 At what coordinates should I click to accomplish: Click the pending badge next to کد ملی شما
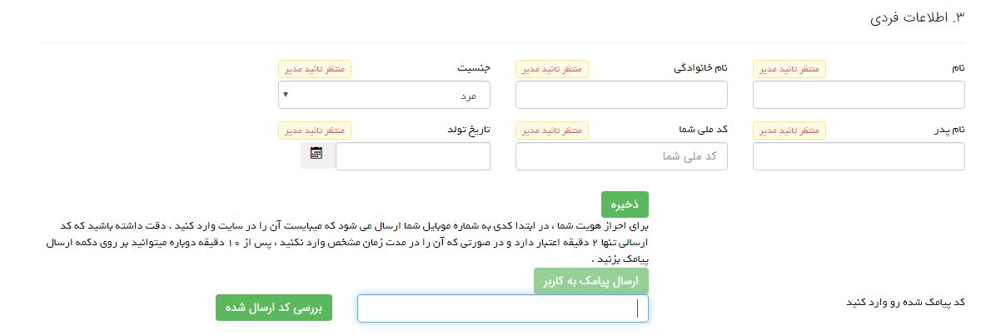click(552, 131)
